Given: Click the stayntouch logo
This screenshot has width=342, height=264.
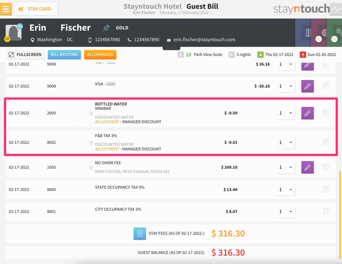Looking at the screenshot, I should [x=301, y=9].
